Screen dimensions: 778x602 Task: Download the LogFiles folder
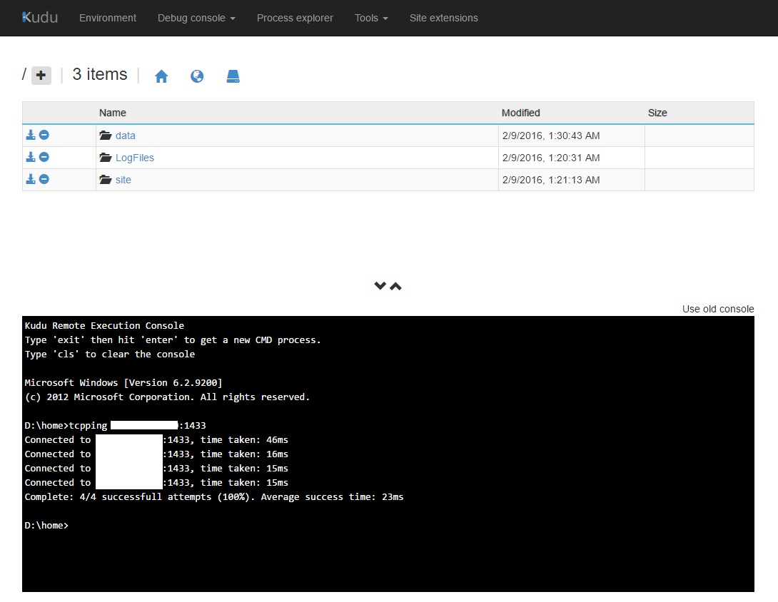tap(31, 157)
